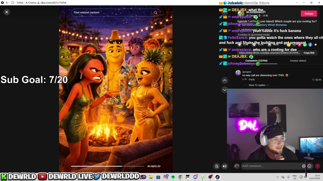The height and width of the screenshot is (181, 323).
Task: Open the browser more options menu
Action: (x=297, y=3)
